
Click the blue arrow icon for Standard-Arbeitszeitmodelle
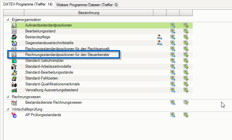click(173, 67)
